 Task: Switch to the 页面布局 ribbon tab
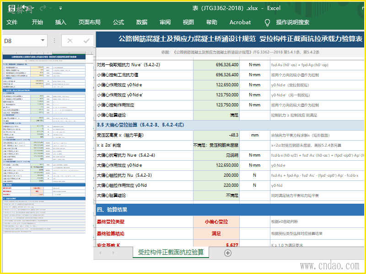point(90,22)
